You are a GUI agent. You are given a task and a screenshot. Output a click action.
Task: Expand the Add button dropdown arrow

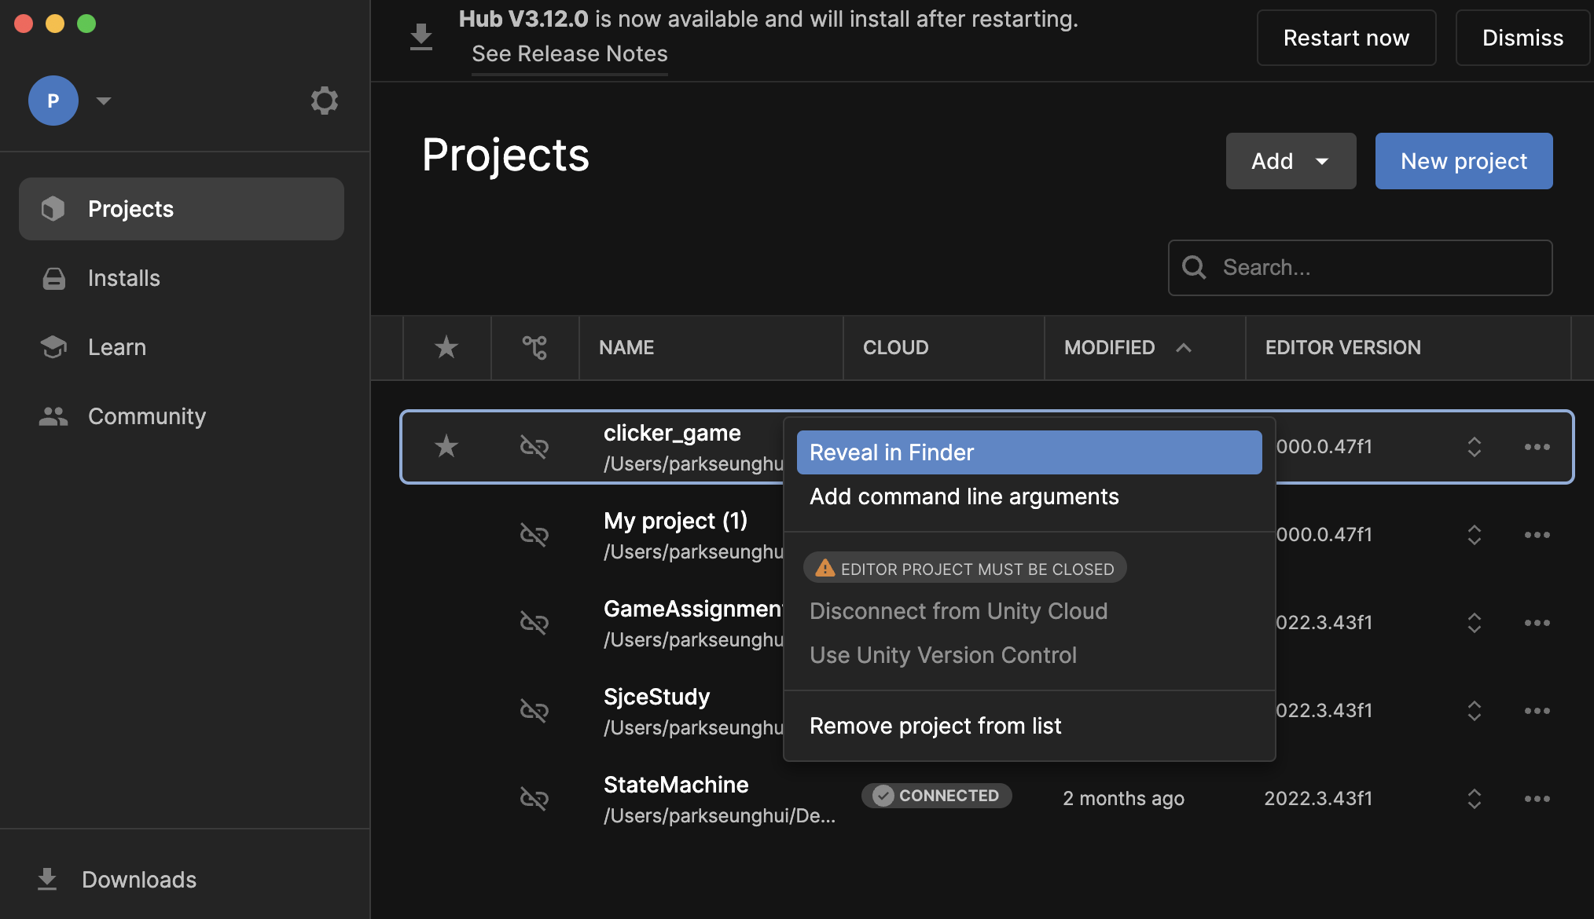[x=1322, y=161]
